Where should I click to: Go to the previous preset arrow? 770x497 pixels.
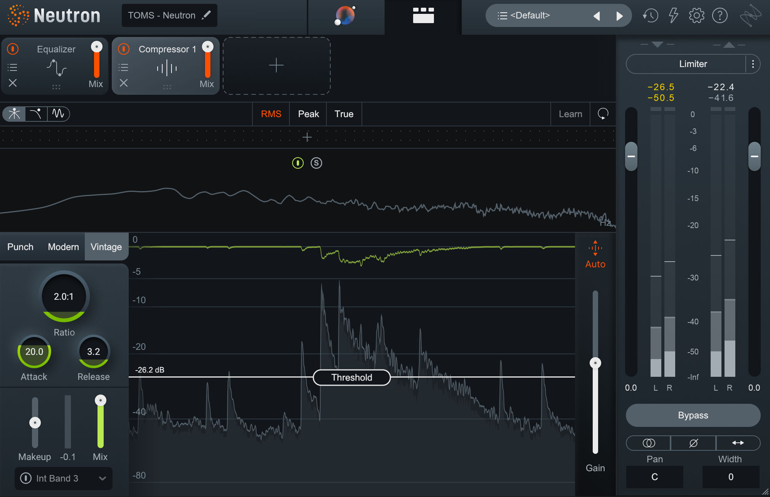click(x=597, y=16)
